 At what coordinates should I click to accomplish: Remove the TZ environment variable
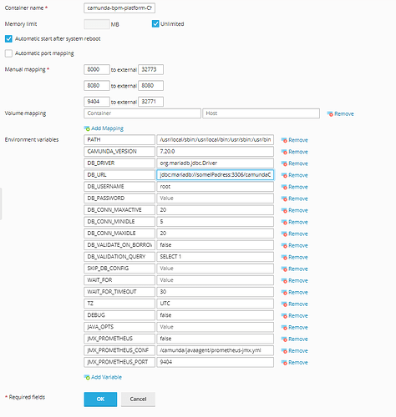[x=294, y=304]
